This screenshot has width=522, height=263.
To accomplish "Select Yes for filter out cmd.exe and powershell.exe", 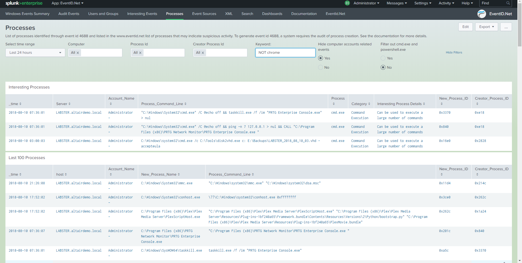I will point(383,58).
